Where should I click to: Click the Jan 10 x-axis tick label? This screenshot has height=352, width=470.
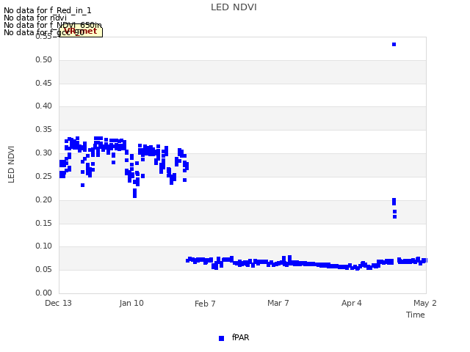pos(131,303)
